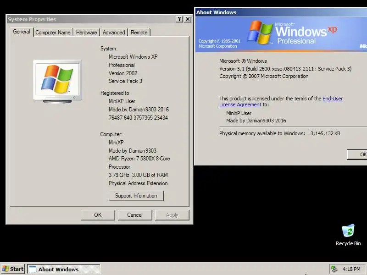Switch to the Remote tab
This screenshot has width=367, height=275.
(x=139, y=33)
